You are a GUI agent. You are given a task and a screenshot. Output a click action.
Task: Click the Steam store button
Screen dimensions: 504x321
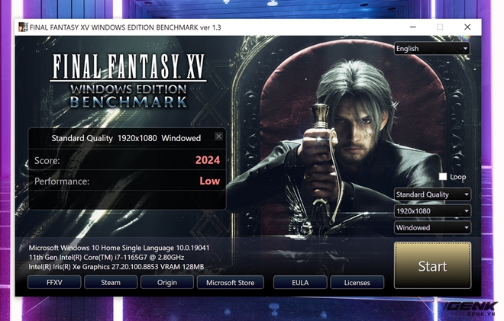point(111,282)
